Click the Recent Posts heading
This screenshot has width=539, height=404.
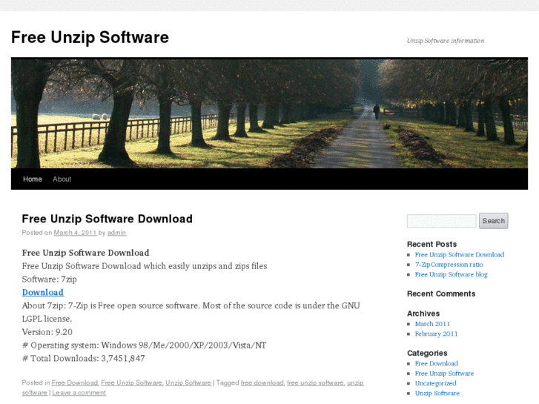[431, 244]
